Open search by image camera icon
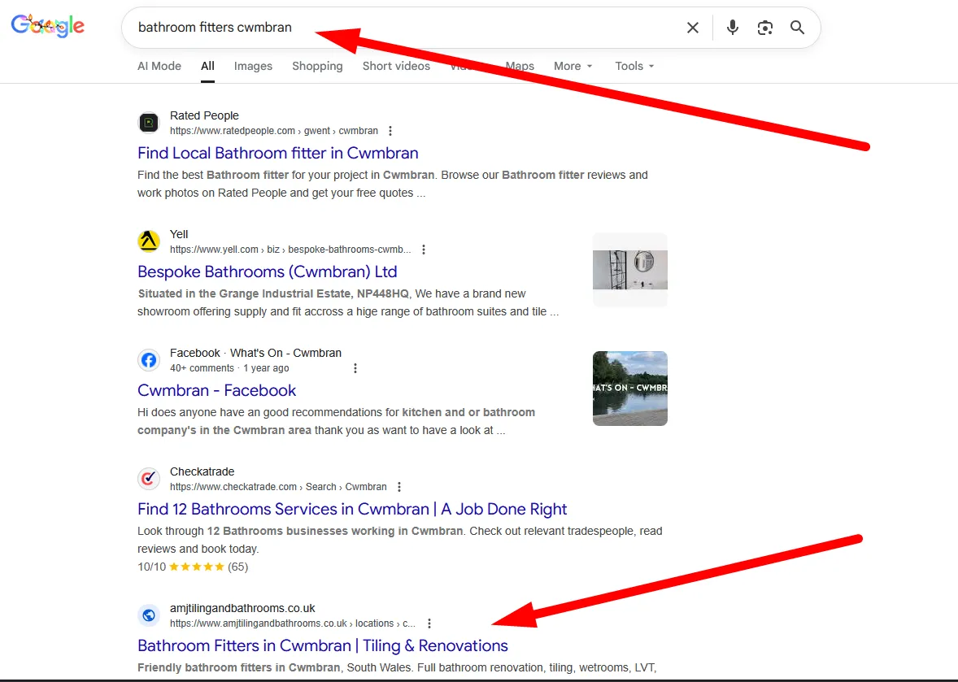Image resolution: width=958 pixels, height=682 pixels. pos(765,28)
